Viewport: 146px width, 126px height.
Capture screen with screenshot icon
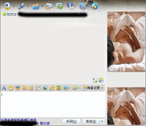65,88
